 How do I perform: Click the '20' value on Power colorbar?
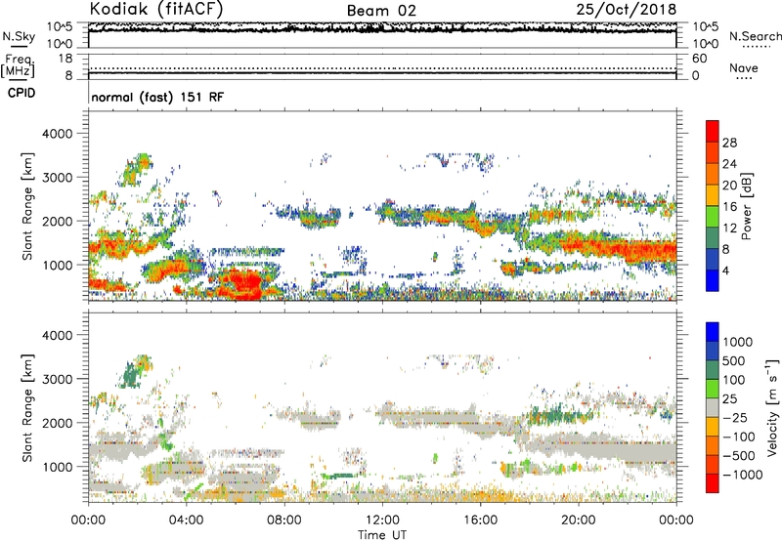tap(729, 186)
